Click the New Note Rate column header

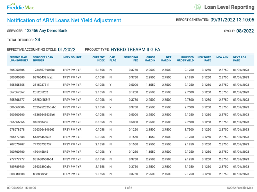tap(204, 59)
